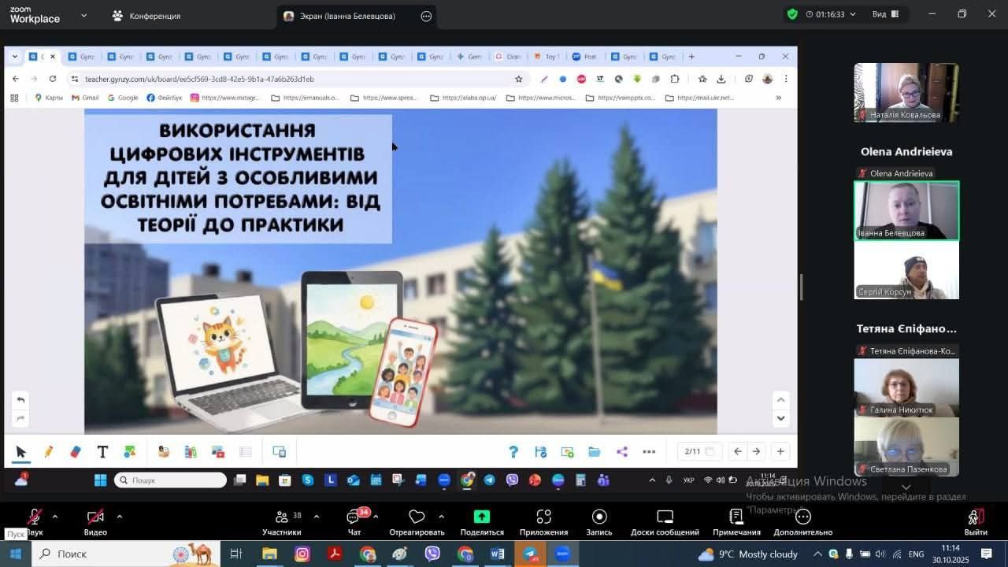Click the Отреагировать reactions heart icon
Image resolution: width=1008 pixels, height=567 pixels.
click(x=417, y=517)
